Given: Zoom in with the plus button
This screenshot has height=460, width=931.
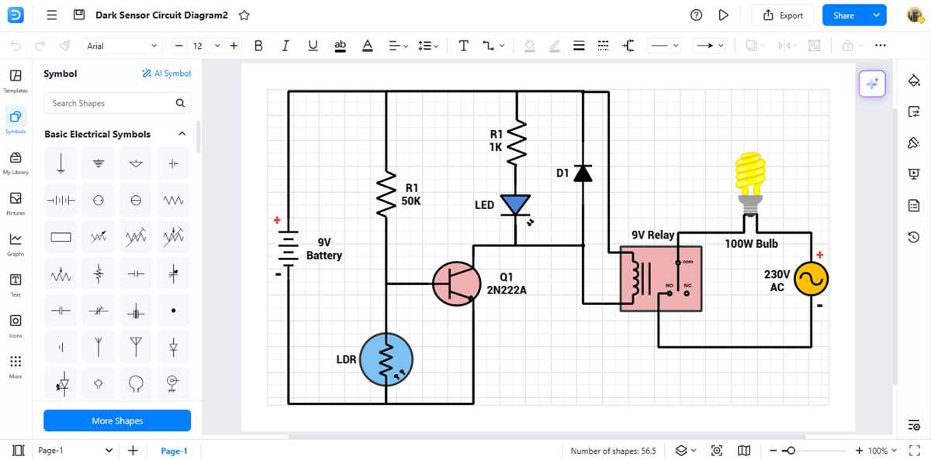Looking at the screenshot, I should [x=859, y=450].
